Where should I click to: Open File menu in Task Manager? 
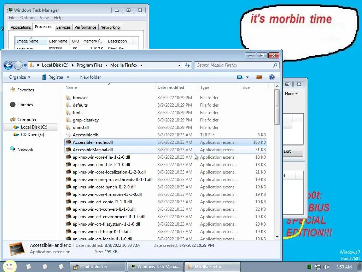[x=12, y=18]
